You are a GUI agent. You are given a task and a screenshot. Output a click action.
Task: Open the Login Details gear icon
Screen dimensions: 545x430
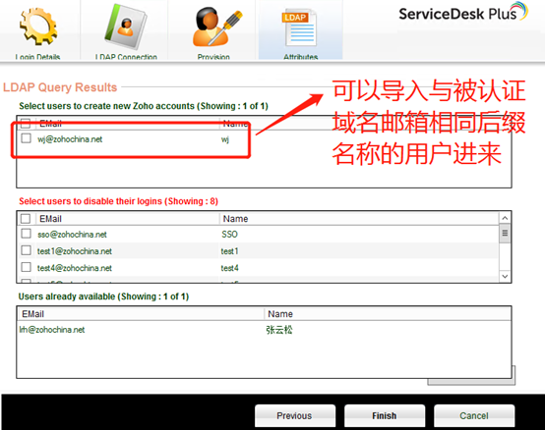38,27
